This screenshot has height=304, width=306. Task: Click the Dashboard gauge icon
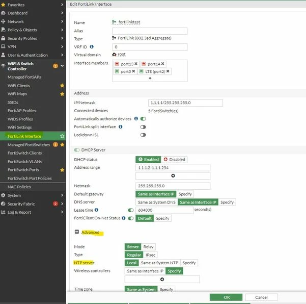point(3,13)
